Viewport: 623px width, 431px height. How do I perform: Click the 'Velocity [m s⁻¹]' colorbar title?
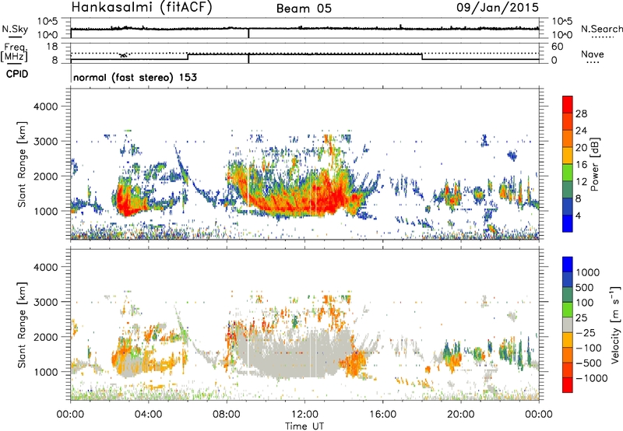615,325
